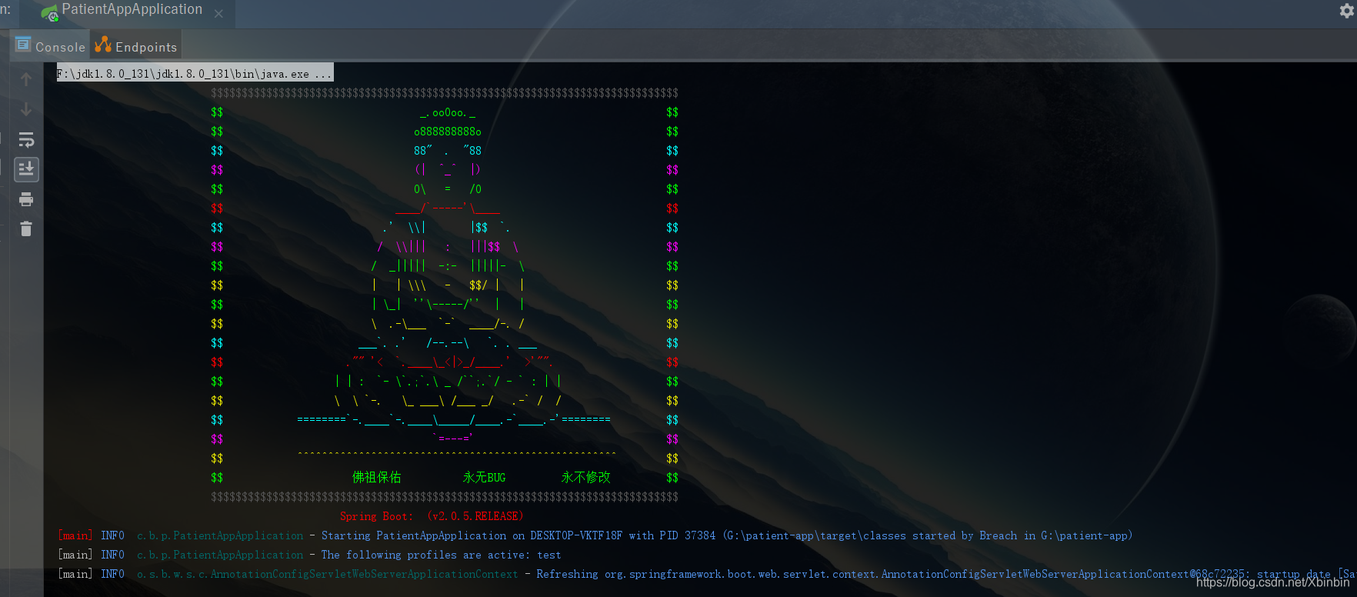Open the run panel settings gear
Image resolution: width=1357 pixels, height=597 pixels.
(x=1346, y=11)
